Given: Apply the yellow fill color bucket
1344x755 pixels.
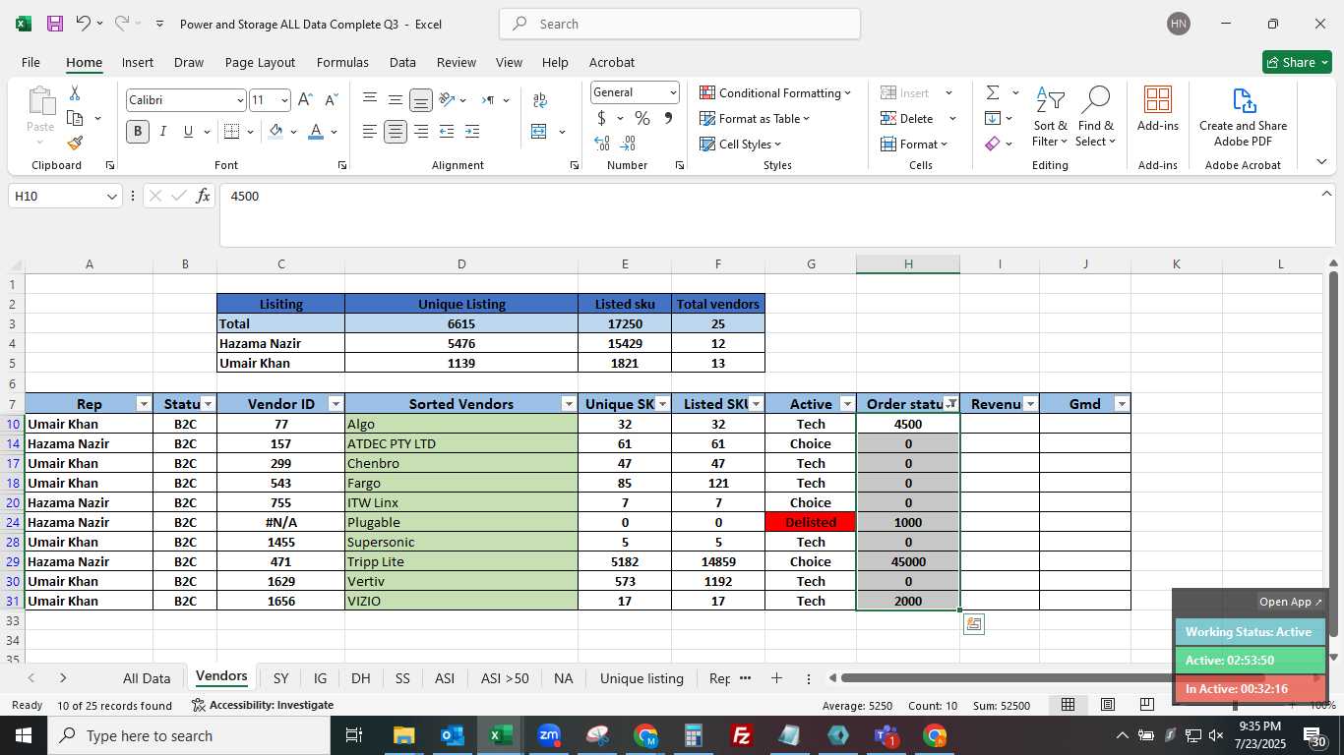Looking at the screenshot, I should point(276,131).
